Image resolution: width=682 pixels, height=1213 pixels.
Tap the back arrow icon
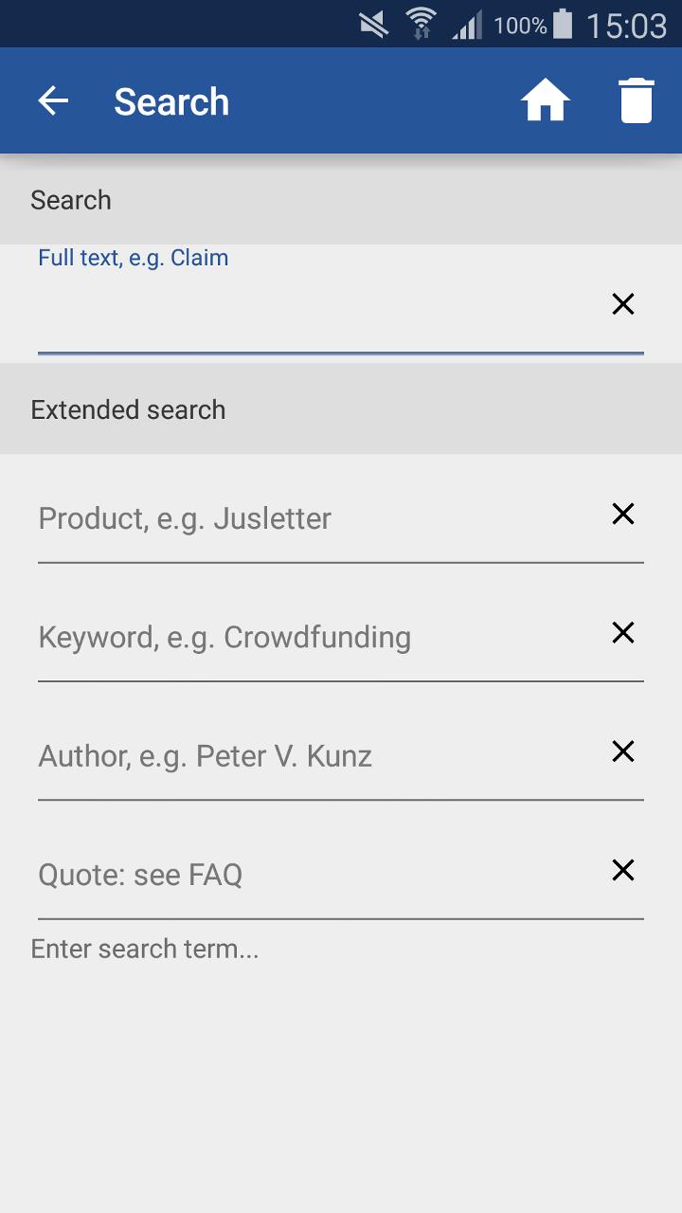(x=53, y=101)
